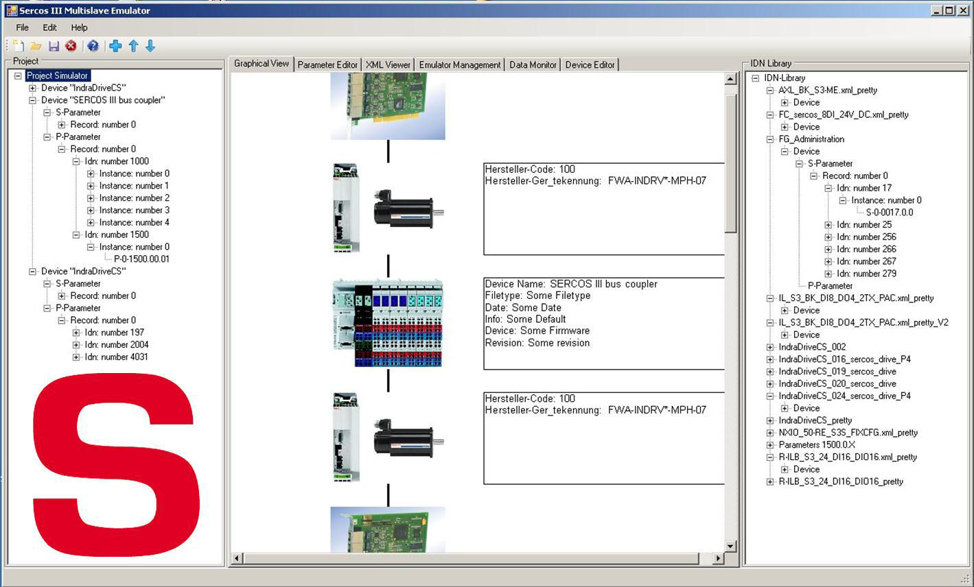
Task: Click the blue up arrow toolbar icon
Action: tap(133, 45)
